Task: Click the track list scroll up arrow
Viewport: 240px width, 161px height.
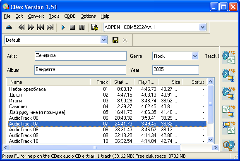Action: pyautogui.click(x=211, y=82)
